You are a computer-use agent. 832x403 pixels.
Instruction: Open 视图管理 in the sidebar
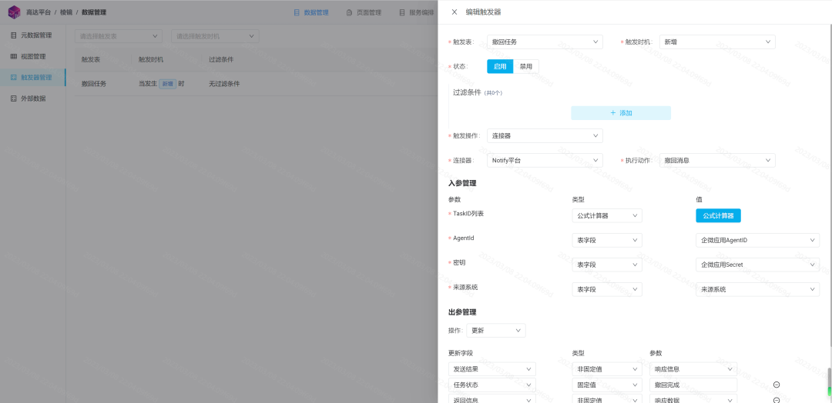click(x=33, y=56)
